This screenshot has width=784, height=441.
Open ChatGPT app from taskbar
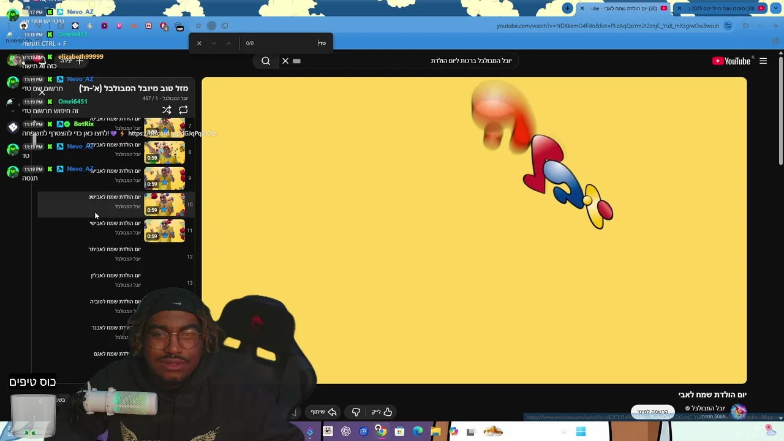tap(345, 432)
